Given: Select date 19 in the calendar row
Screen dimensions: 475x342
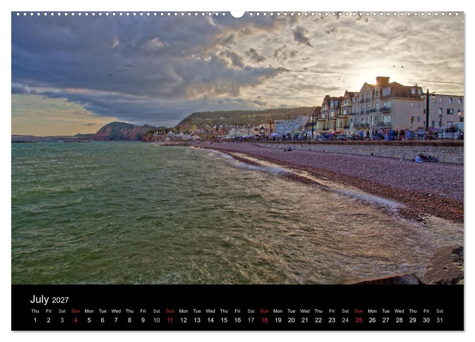Looking at the screenshot, I should coord(278,320).
